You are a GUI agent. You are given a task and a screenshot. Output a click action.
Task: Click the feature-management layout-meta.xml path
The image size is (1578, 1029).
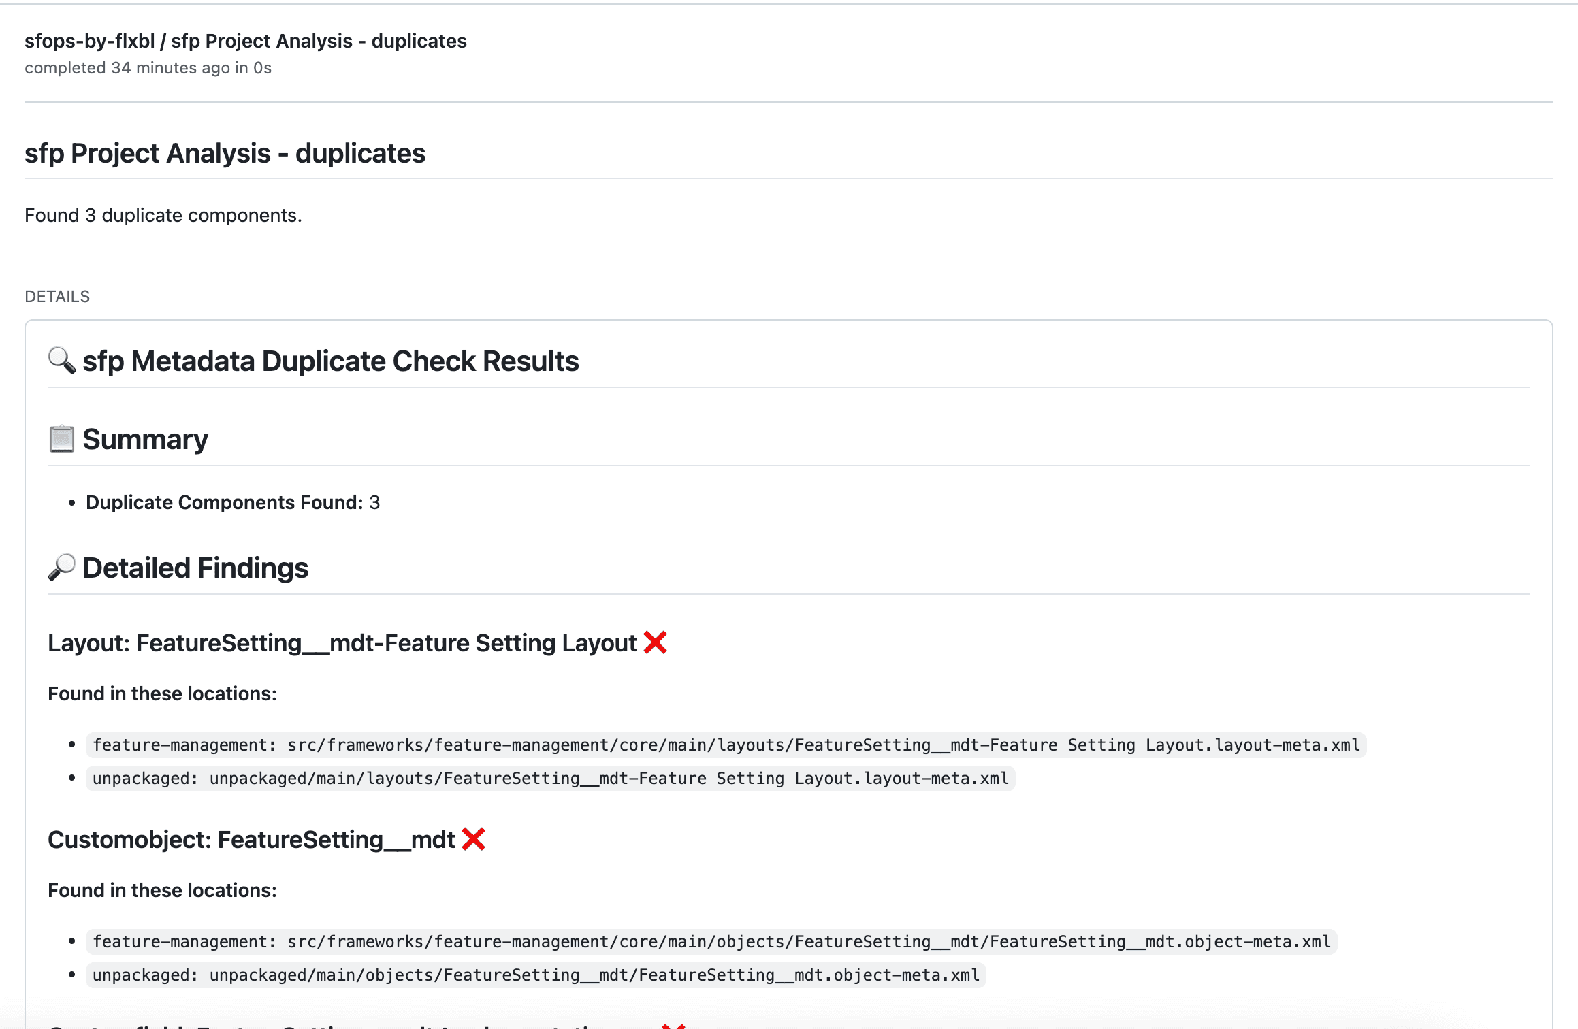tap(726, 745)
